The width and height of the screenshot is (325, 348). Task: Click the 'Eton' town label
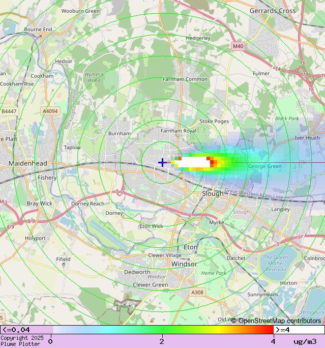[191, 247]
